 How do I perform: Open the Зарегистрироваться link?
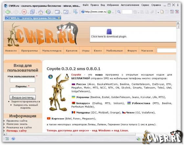[26, 102]
